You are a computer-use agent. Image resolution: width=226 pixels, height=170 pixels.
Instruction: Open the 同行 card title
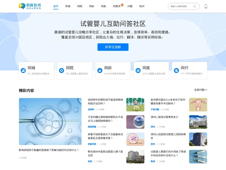coord(185,68)
